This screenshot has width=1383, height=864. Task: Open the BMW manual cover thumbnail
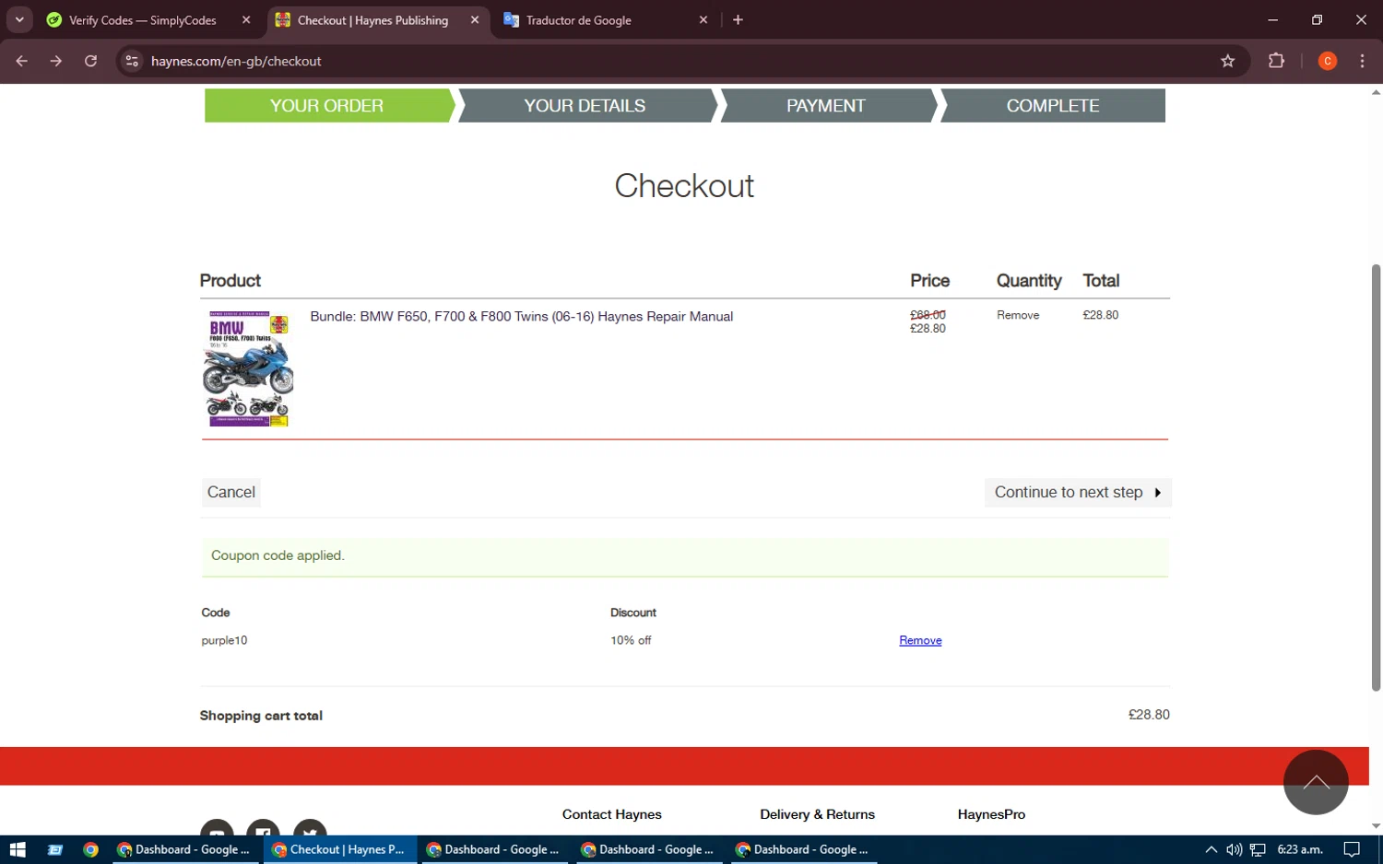tap(248, 368)
